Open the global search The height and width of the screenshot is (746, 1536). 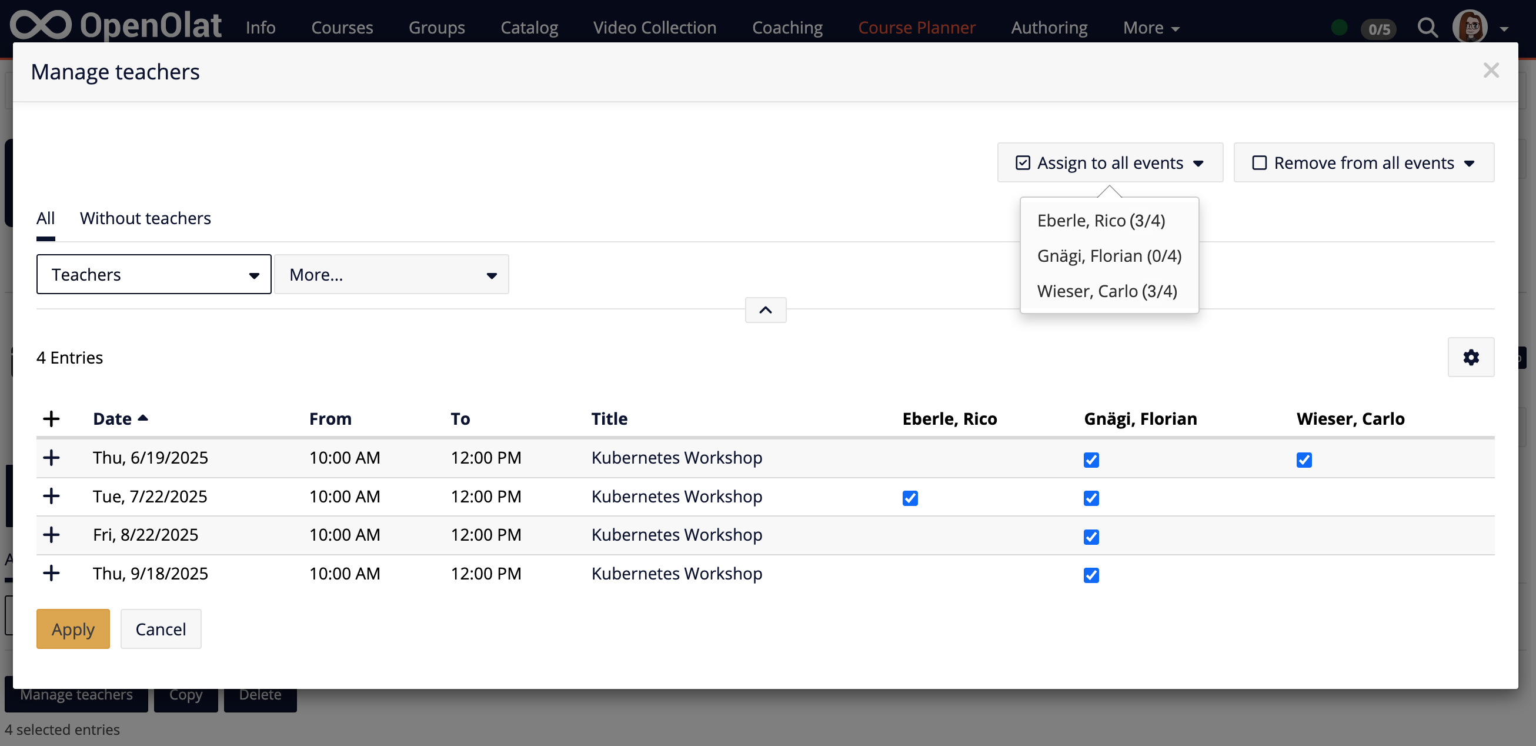1427,28
